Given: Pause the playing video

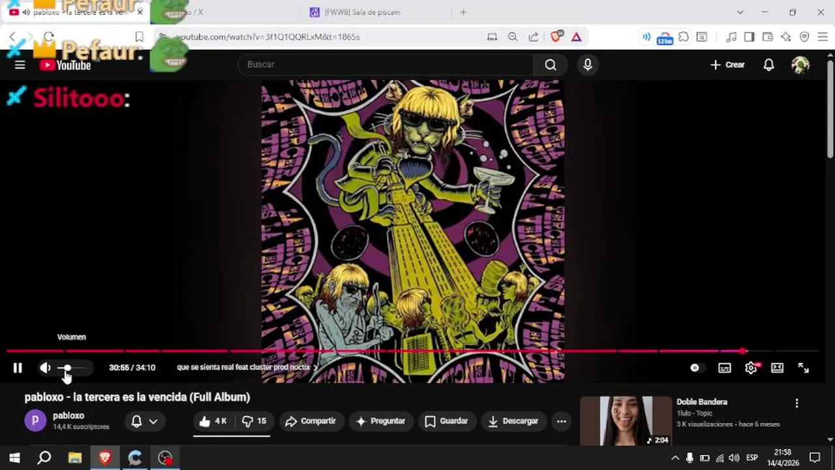Looking at the screenshot, I should (x=18, y=368).
